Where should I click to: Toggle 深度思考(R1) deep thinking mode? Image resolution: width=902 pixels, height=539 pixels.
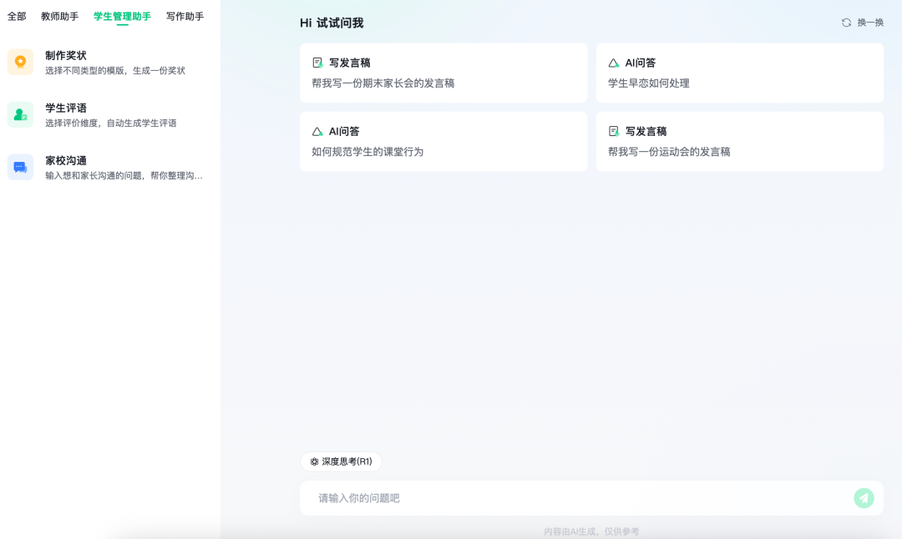click(x=341, y=461)
